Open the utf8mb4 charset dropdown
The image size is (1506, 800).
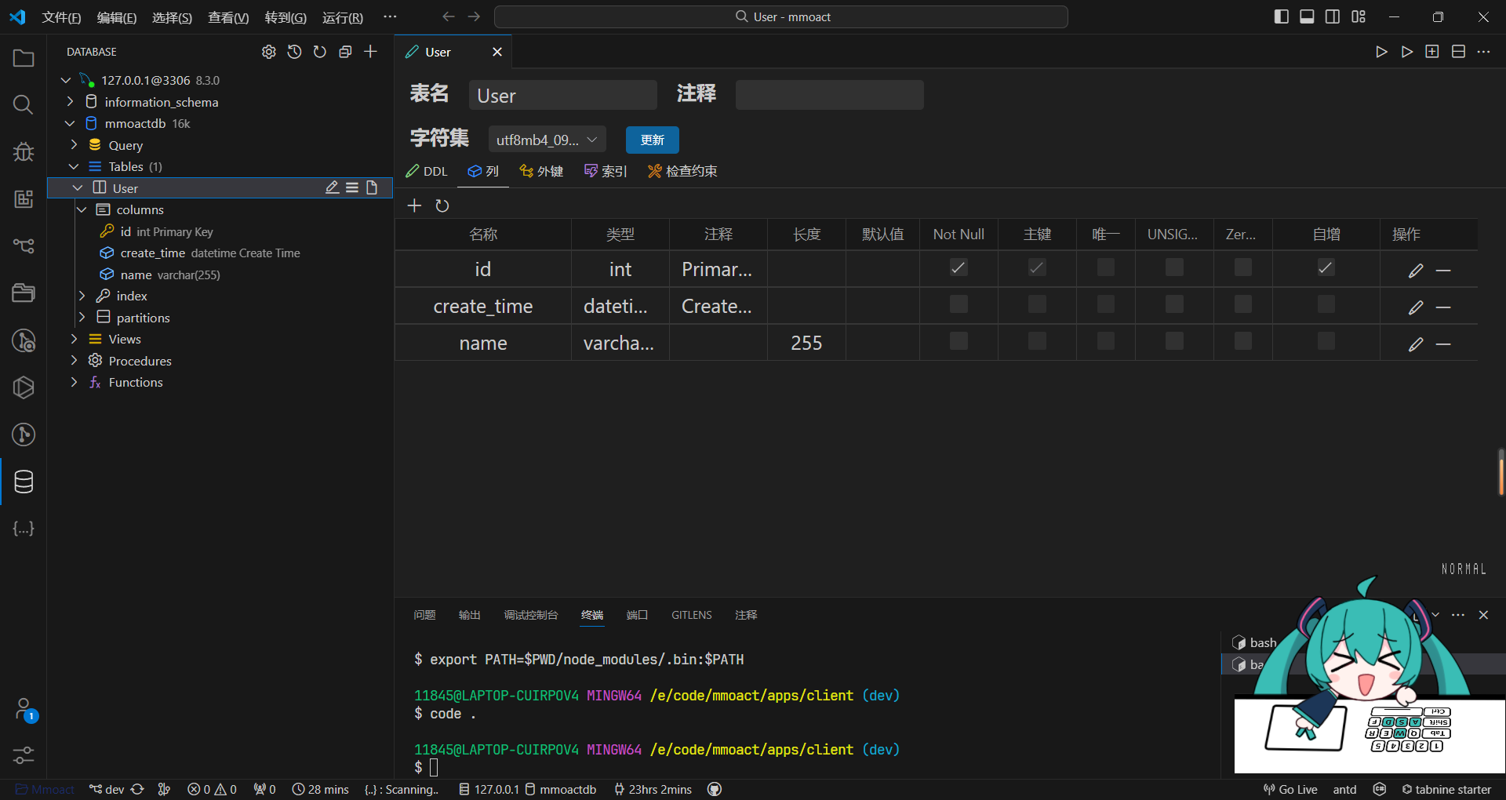pos(547,140)
